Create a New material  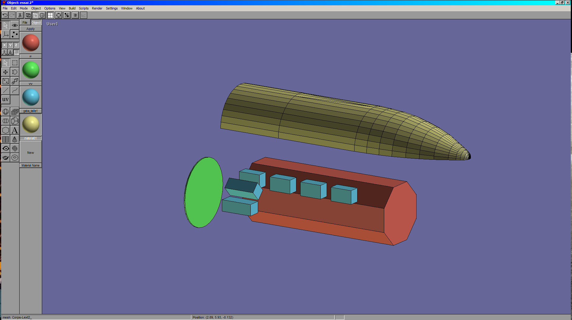[31, 153]
